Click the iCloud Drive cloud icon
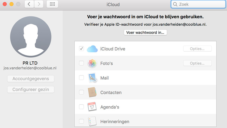The image size is (227, 128). point(92,49)
